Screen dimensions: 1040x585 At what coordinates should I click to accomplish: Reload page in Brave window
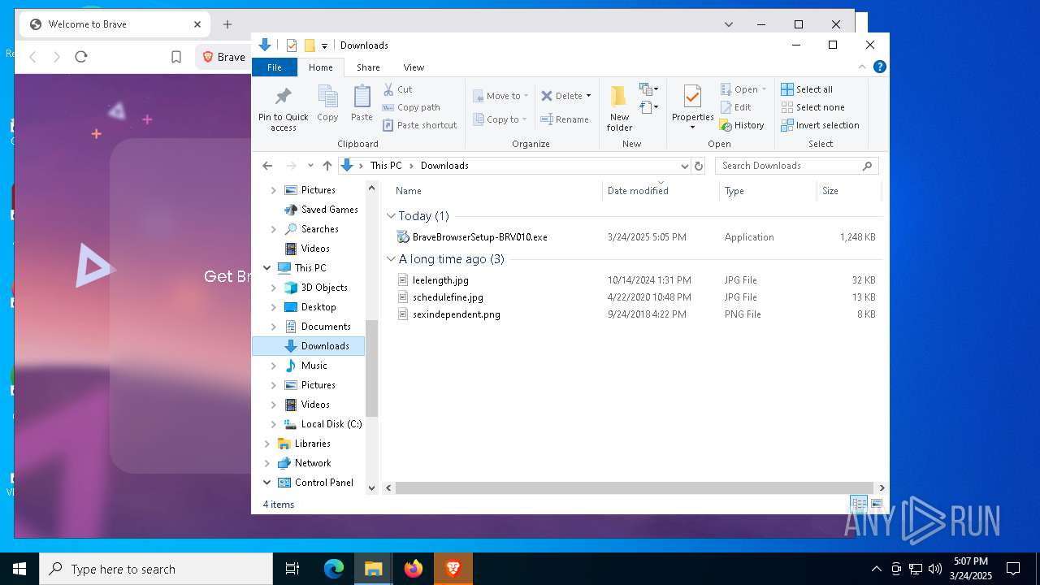tap(80, 57)
